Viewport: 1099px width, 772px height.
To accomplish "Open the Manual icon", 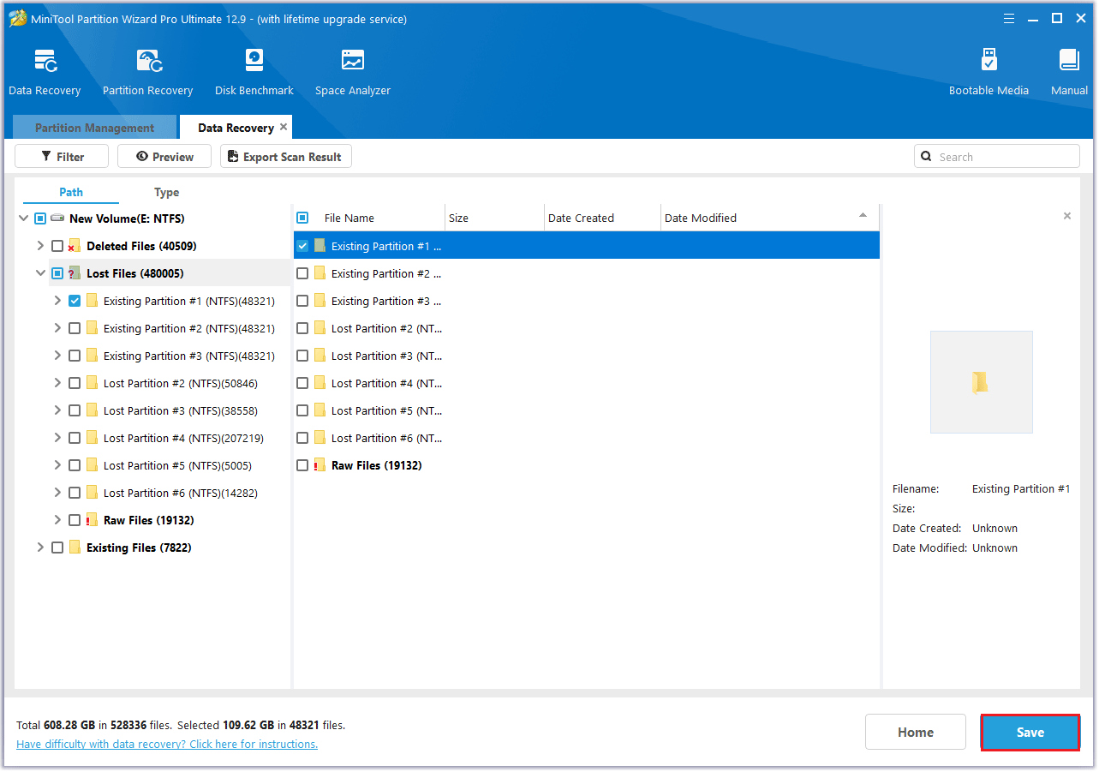I will (1069, 60).
